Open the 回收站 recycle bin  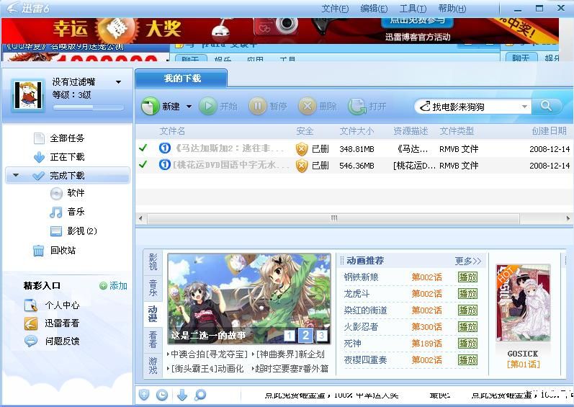55,251
